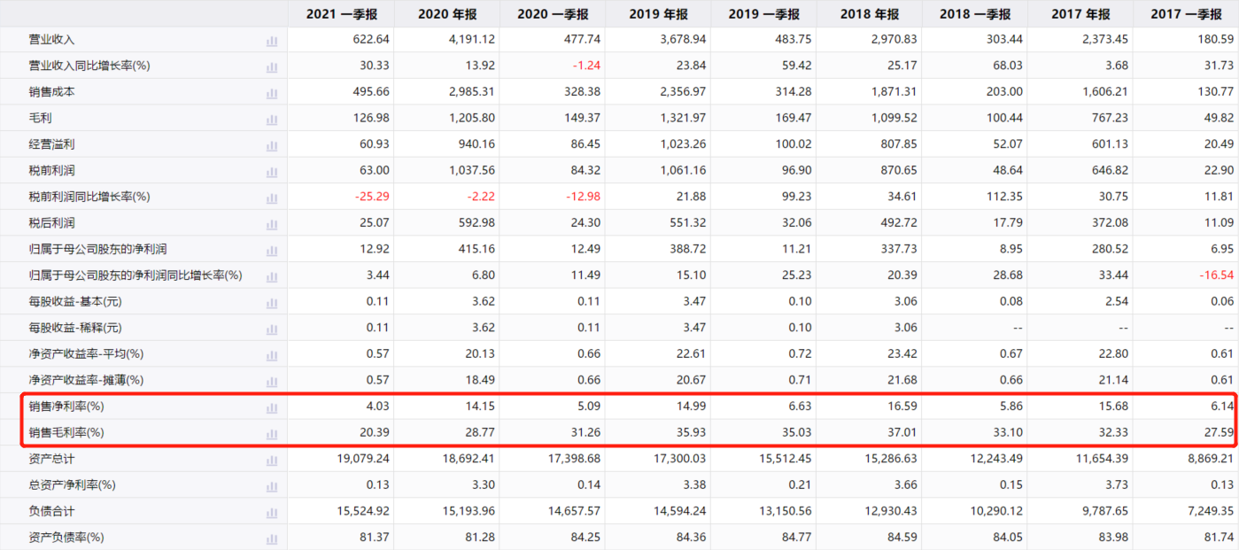The width and height of the screenshot is (1239, 550).
Task: Open chart icon for 税前利润同比增长率(%) row
Action: click(272, 198)
